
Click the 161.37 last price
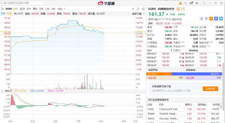pos(156,14)
